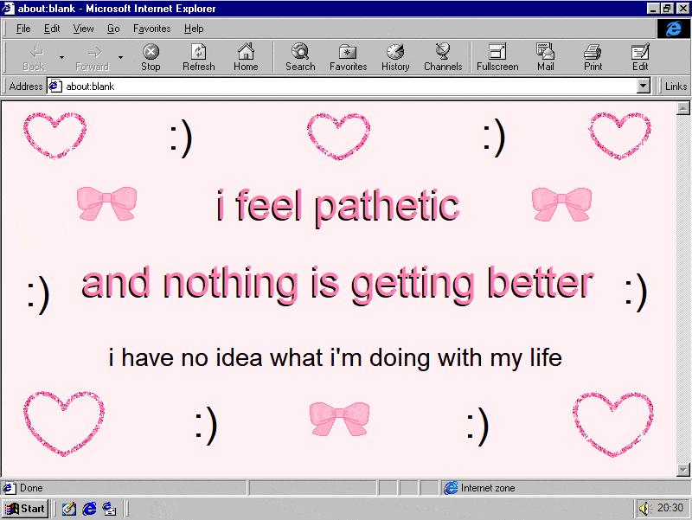
Task: Click the Edit toolbar button
Action: (x=640, y=57)
